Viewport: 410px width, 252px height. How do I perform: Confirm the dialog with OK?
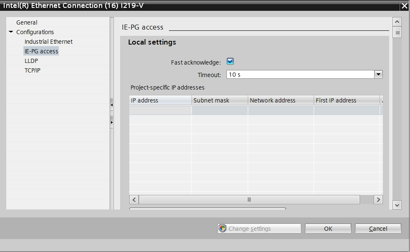tap(328, 229)
